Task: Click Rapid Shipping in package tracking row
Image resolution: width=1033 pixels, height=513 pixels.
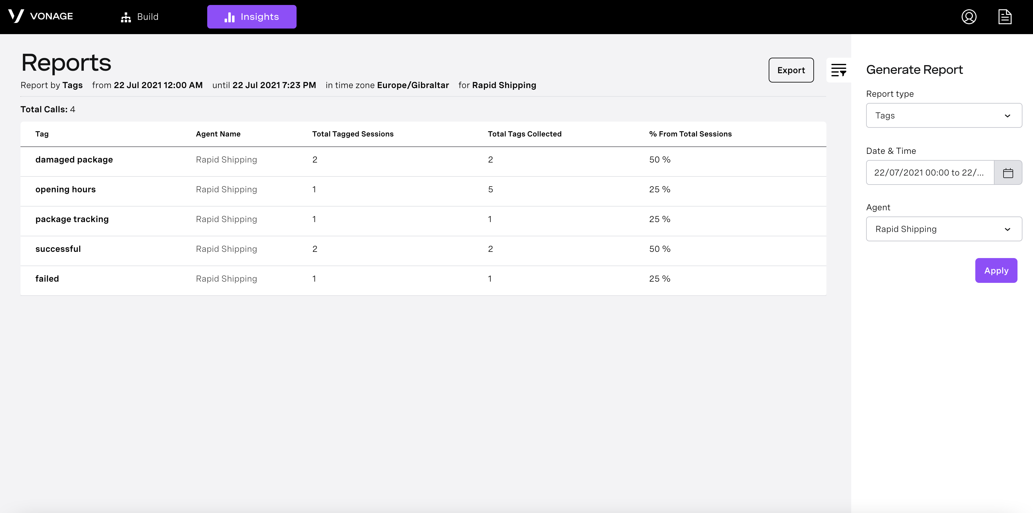Action: (x=226, y=219)
